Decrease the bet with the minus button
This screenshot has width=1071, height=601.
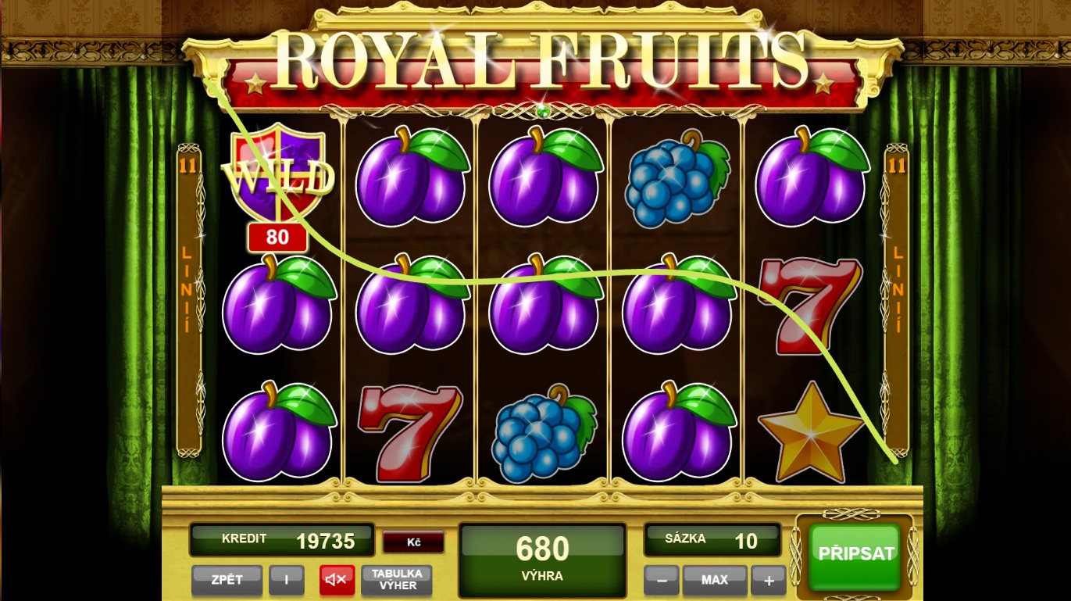661,580
